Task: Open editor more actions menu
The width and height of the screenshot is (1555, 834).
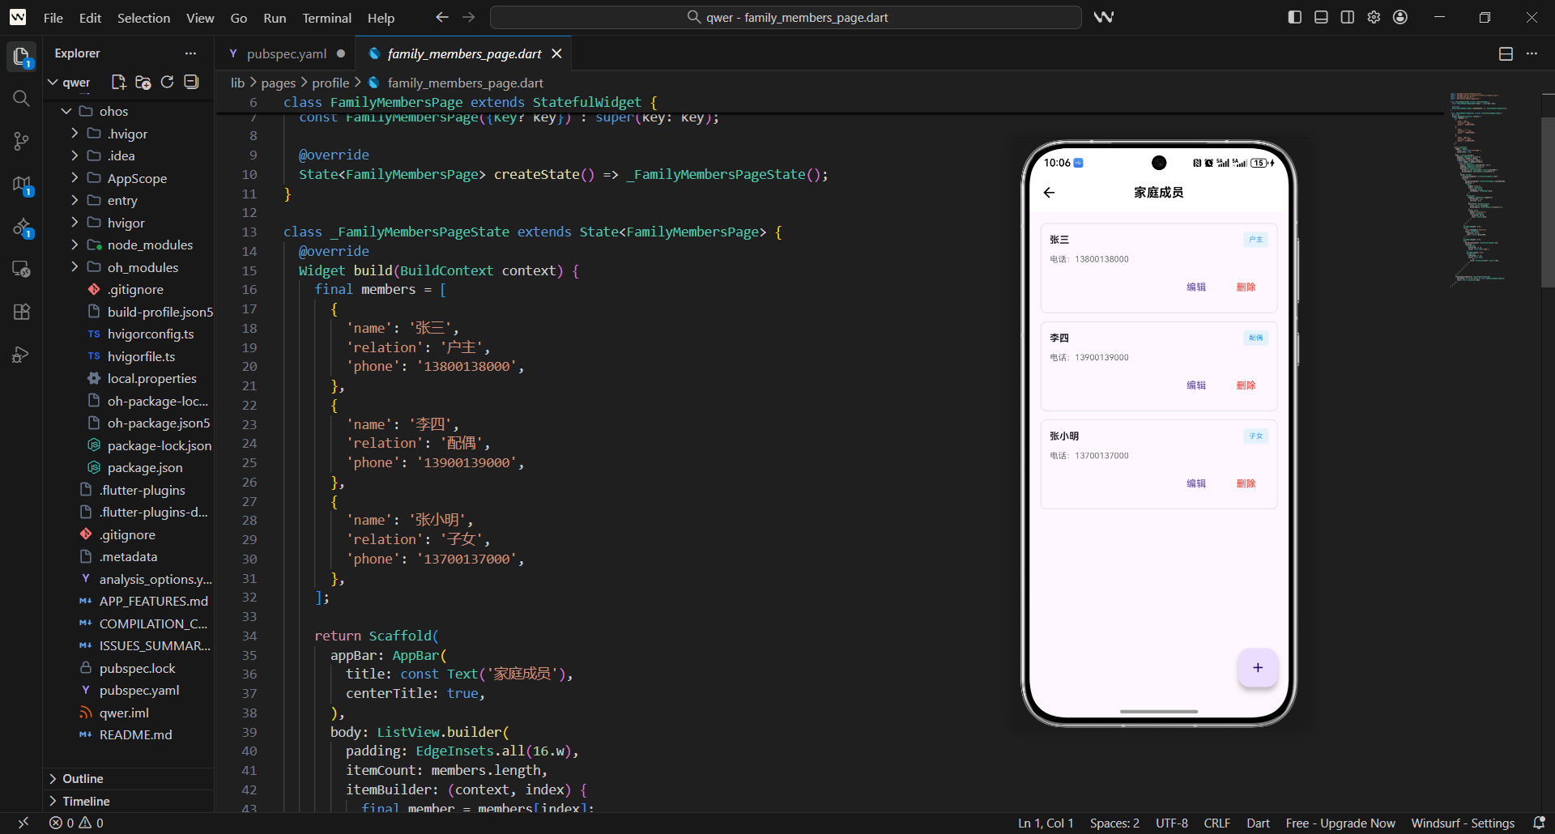Action: click(1532, 53)
